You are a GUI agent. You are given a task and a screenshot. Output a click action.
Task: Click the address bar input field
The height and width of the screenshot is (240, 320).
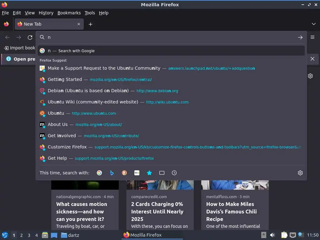pyautogui.click(x=172, y=37)
